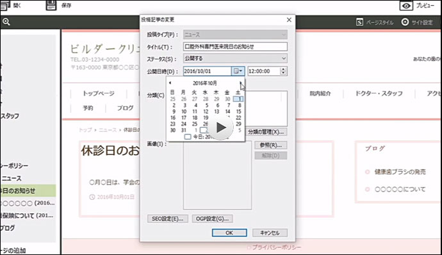Click the time field 12:00:00
Screen dimensions: 442x255
coord(264,71)
